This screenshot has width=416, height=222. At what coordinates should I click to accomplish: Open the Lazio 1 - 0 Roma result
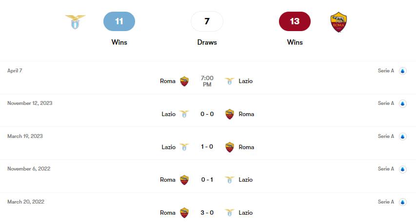click(207, 147)
